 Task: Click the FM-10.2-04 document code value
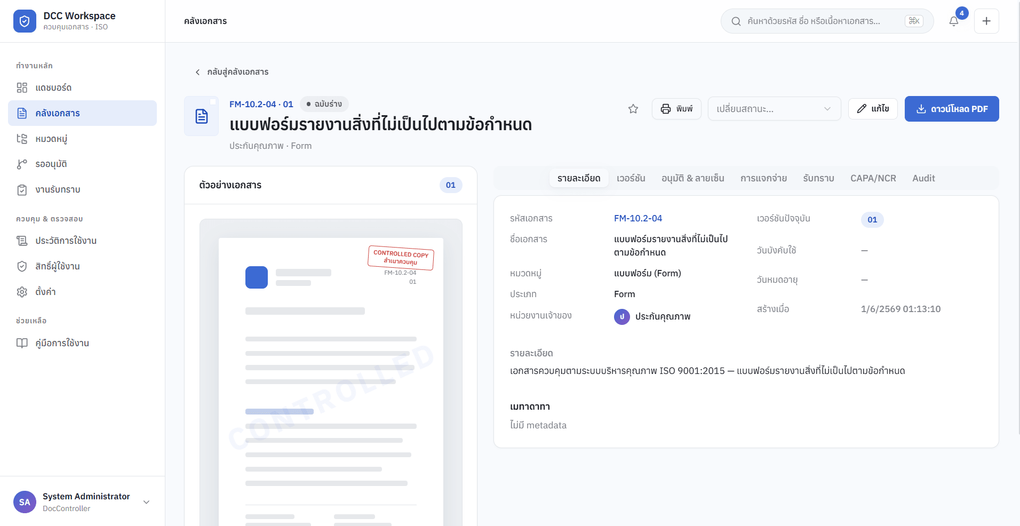tap(637, 218)
